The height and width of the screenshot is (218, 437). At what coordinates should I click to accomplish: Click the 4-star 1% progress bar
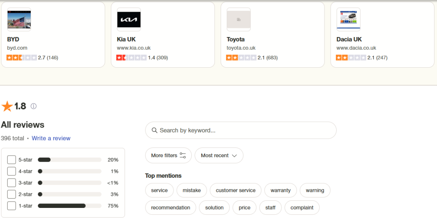(70, 171)
